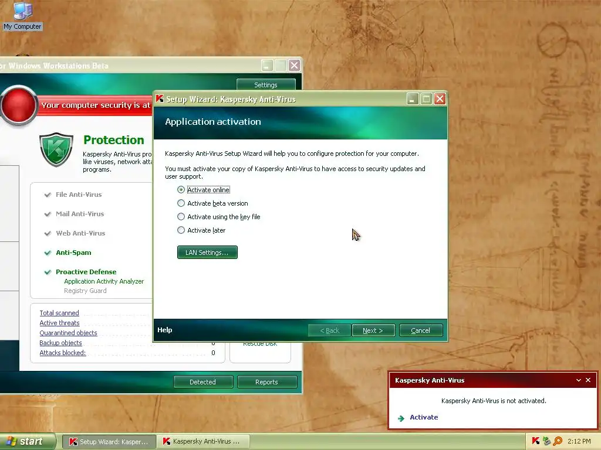The width and height of the screenshot is (601, 450).
Task: Open the Backup objects link
Action: (60, 343)
